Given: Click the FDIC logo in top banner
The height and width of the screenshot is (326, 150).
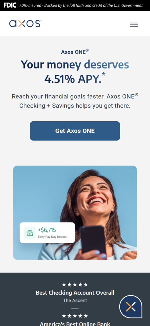Looking at the screenshot, I should click(x=10, y=5).
